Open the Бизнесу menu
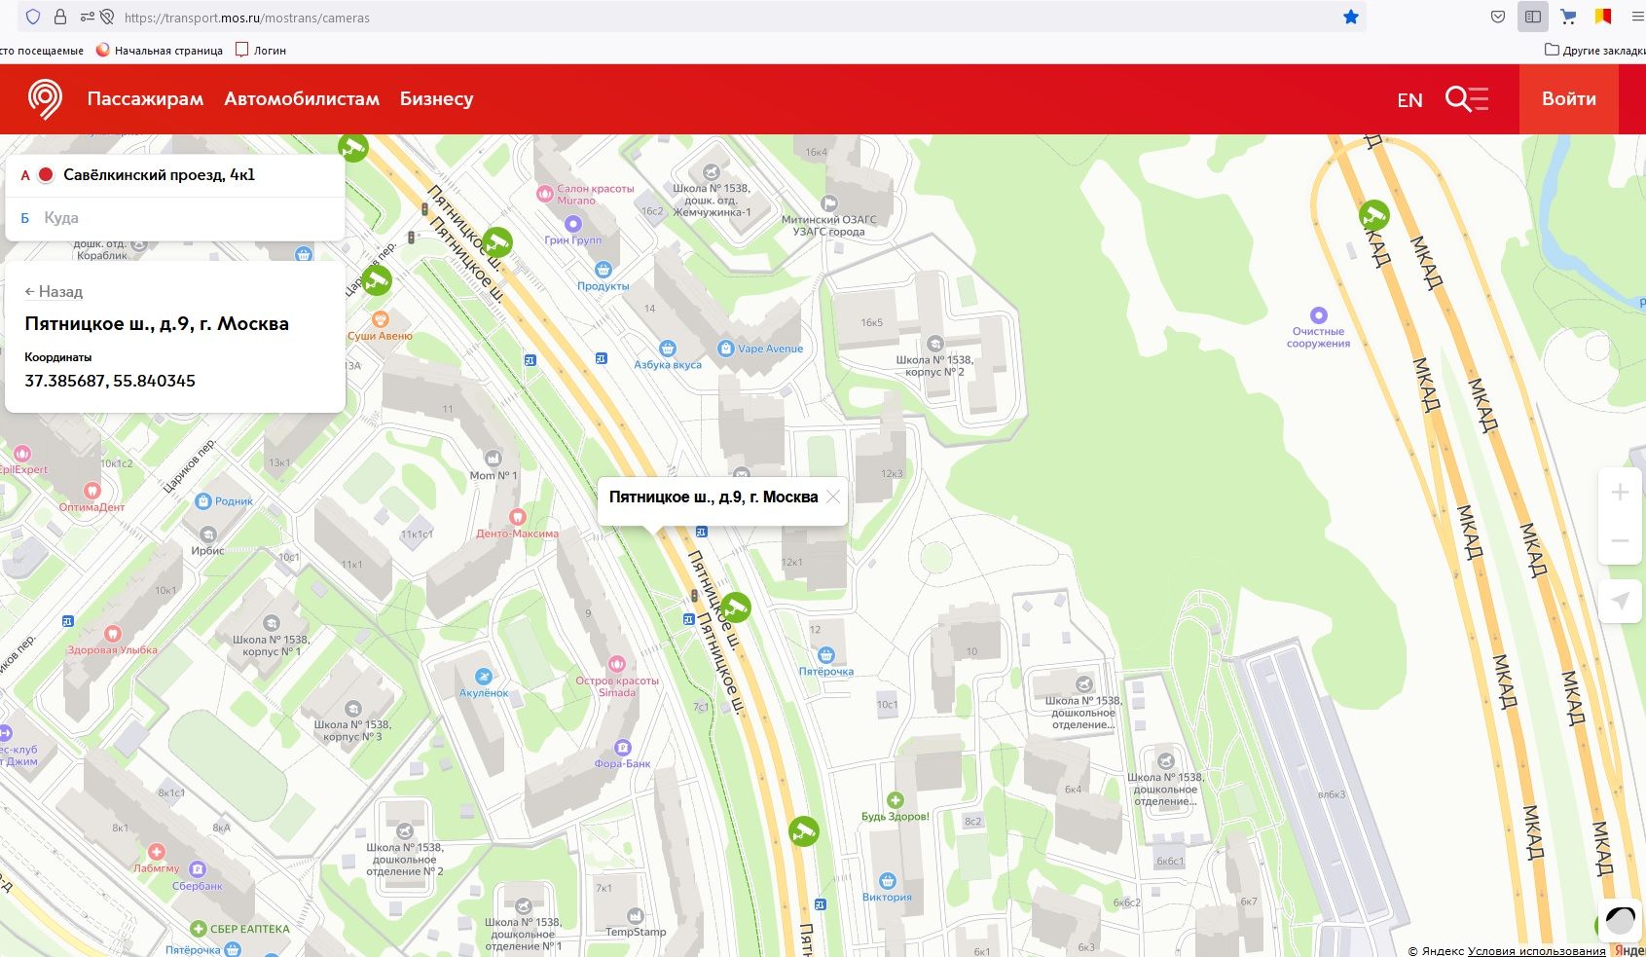 pyautogui.click(x=436, y=98)
